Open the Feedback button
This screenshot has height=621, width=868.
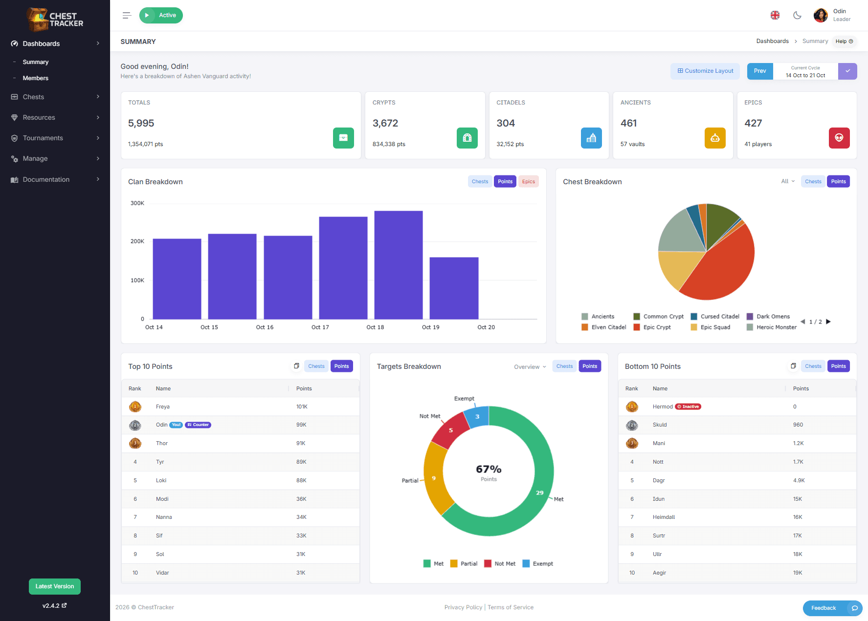coord(832,608)
